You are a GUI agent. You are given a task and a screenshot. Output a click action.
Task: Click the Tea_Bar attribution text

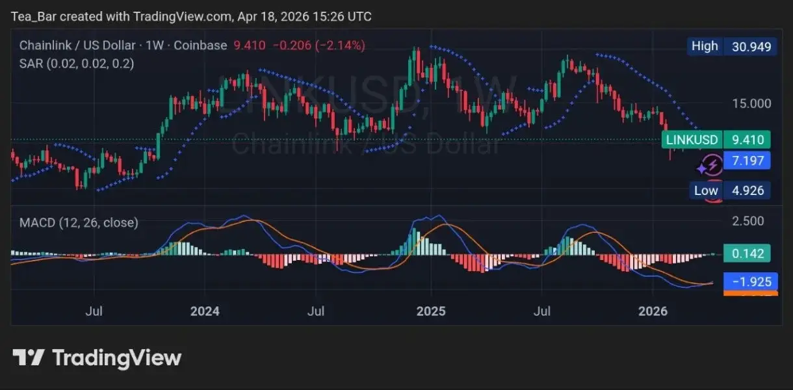(32, 16)
